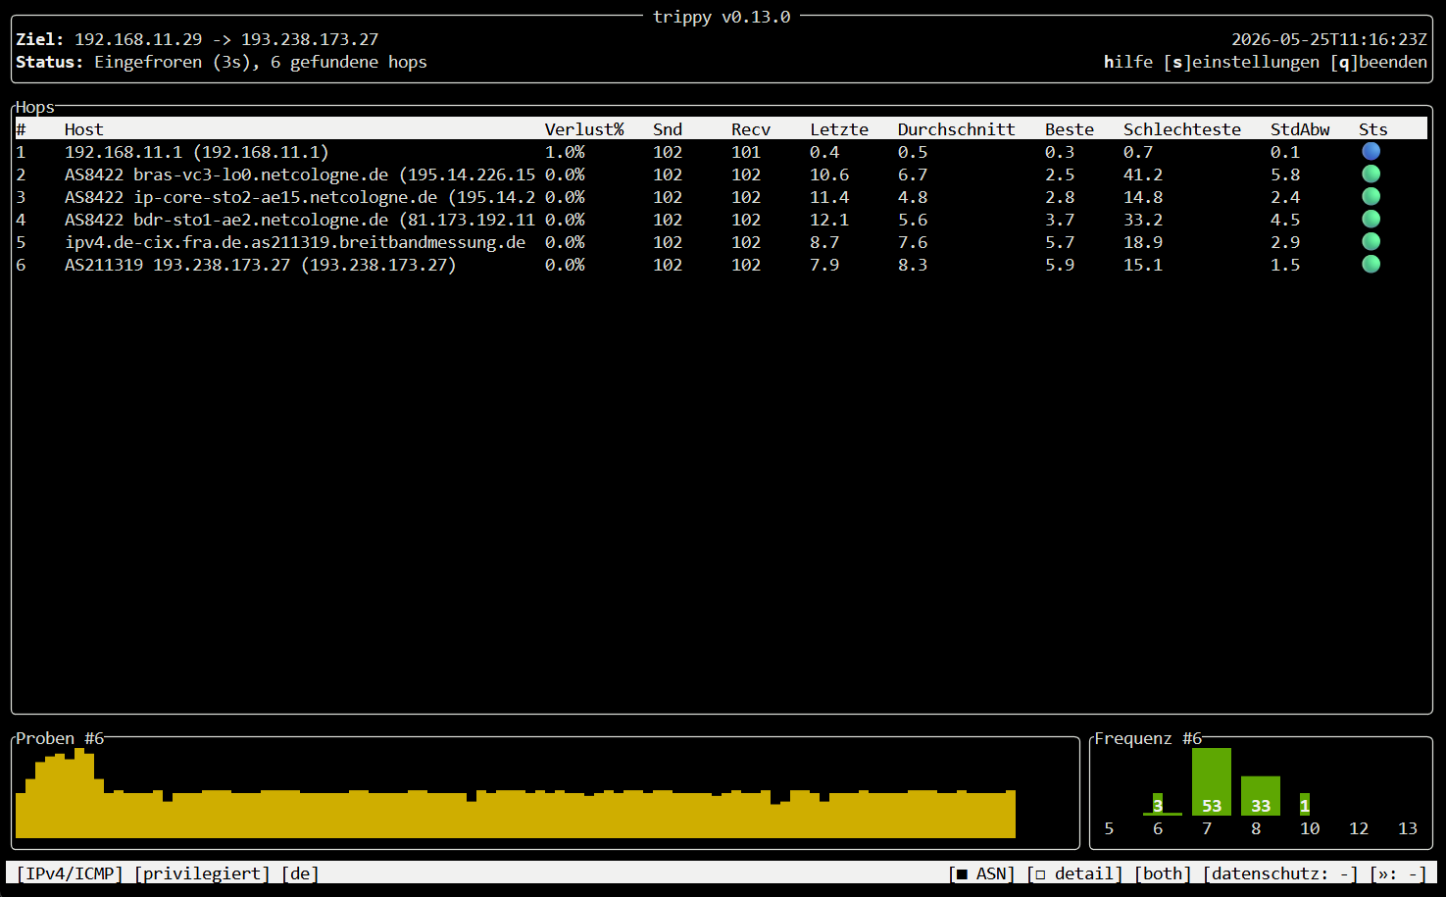
Task: Click the Verlust% column header
Action: pos(584,129)
